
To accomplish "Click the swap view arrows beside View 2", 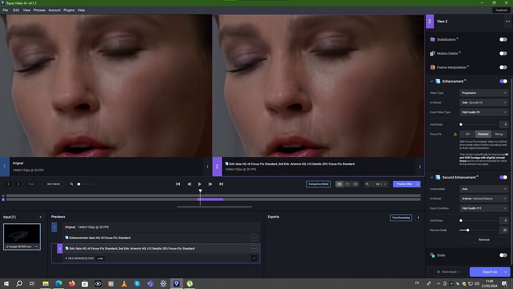I will tap(507, 21).
